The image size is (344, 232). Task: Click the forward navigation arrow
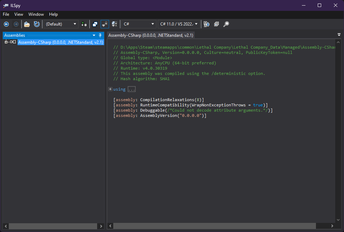16,24
